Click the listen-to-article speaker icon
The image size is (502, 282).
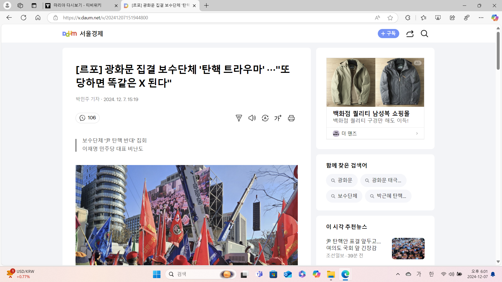point(252,118)
